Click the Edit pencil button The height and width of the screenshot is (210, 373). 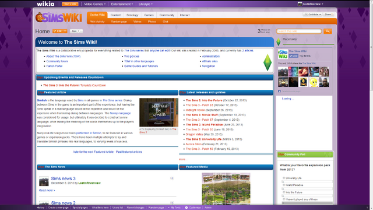click(x=58, y=31)
